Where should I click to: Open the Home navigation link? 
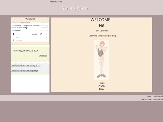(101, 83)
